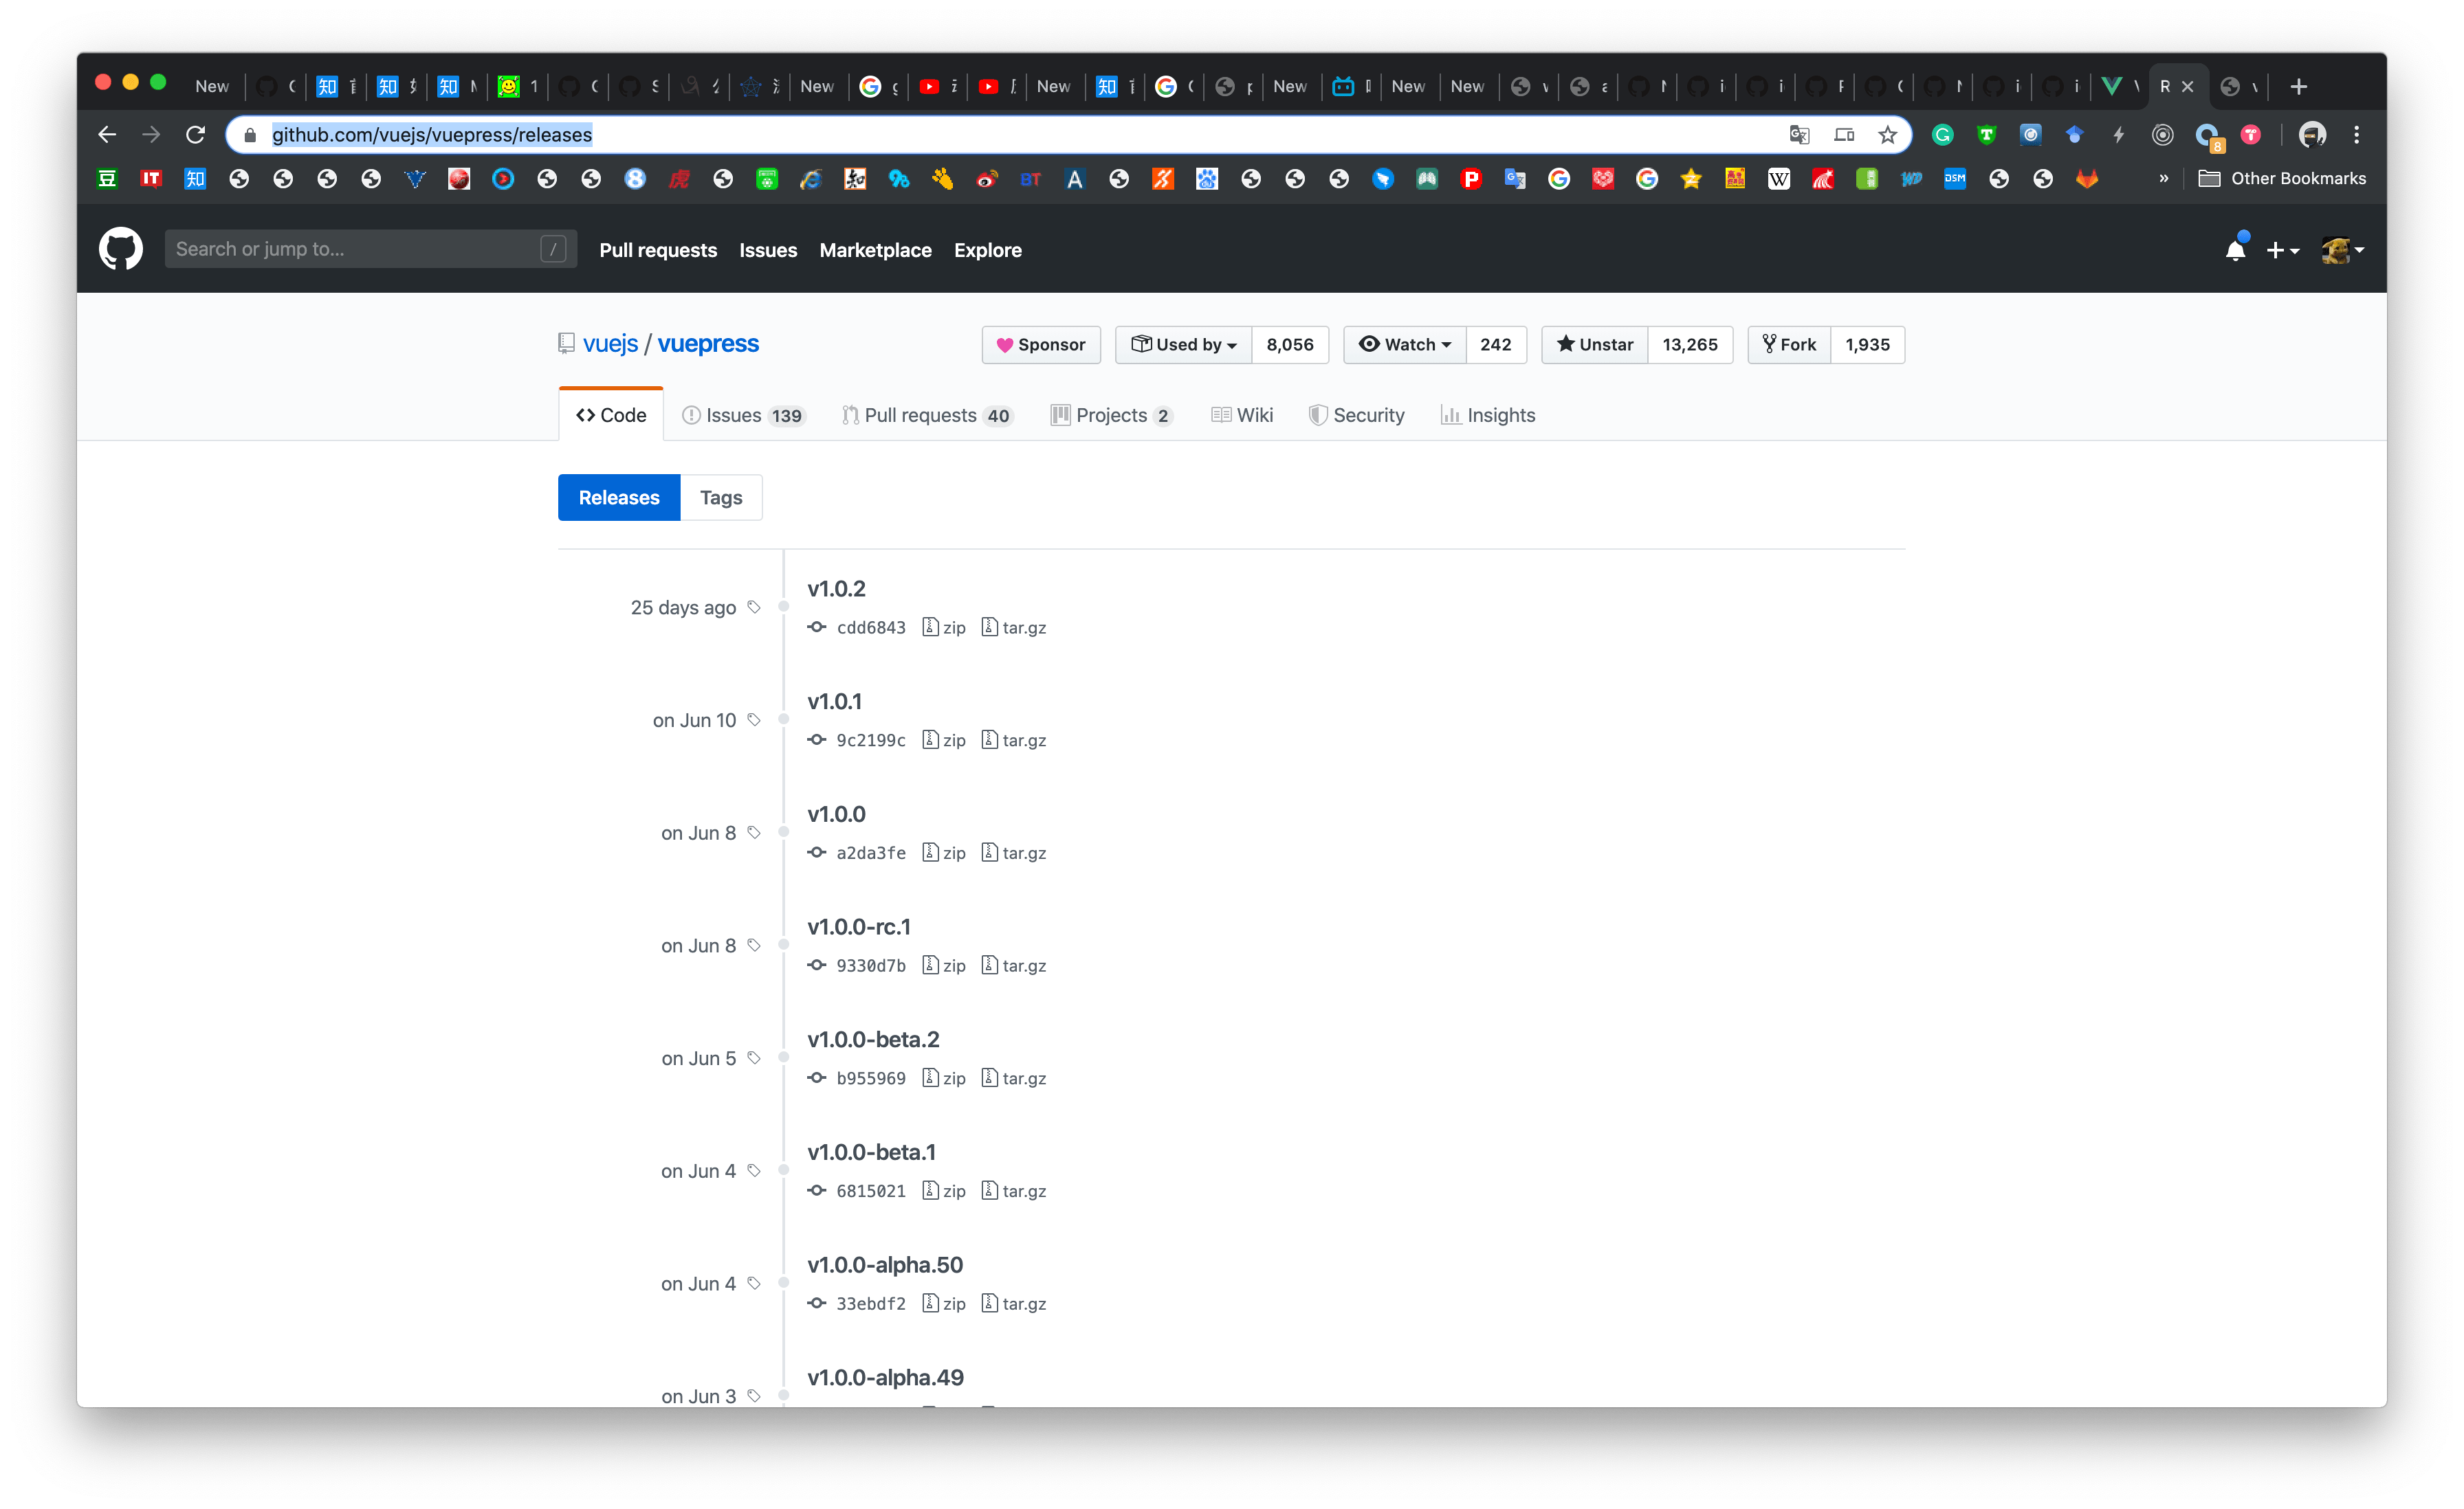Open Google Translate icon in address bar
2464x1509 pixels.
(1799, 134)
